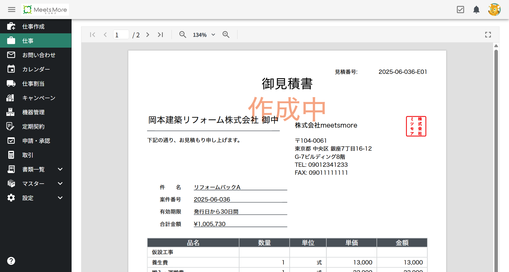Go to the next page of the PDF

pyautogui.click(x=148, y=35)
